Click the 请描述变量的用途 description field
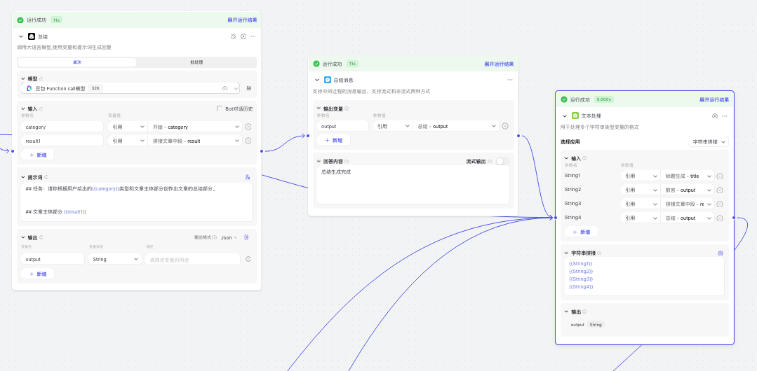Image resolution: width=757 pixels, height=371 pixels. 193,259
